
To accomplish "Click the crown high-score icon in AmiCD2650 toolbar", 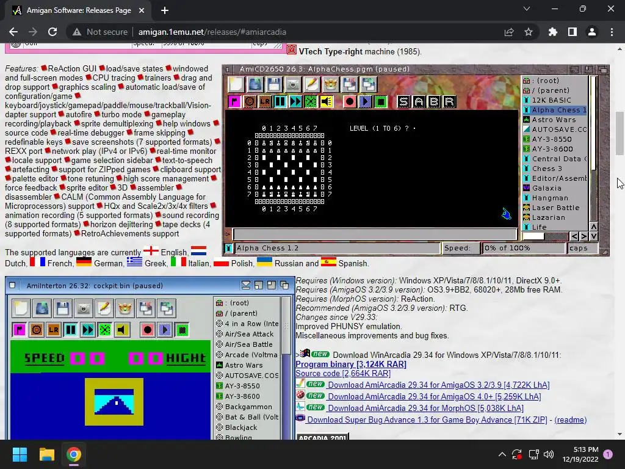I will click(x=330, y=84).
